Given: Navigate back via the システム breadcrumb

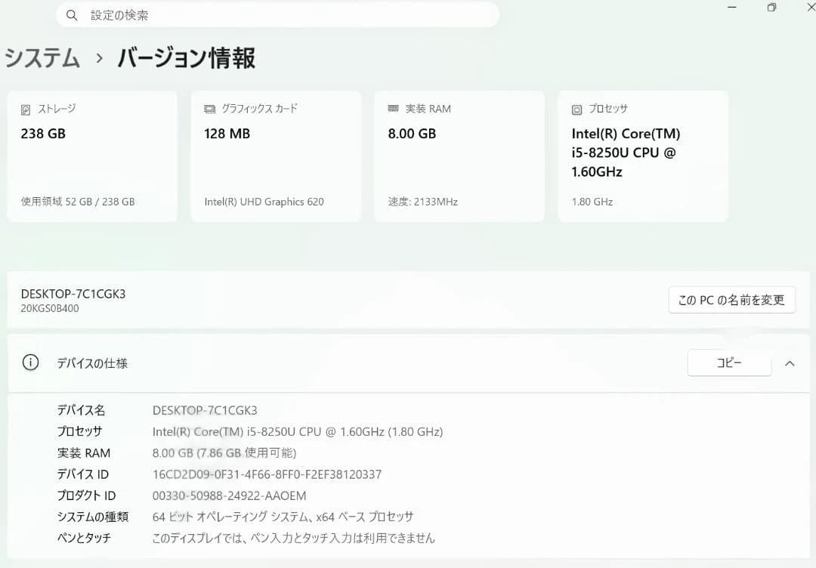Looking at the screenshot, I should (x=42, y=58).
